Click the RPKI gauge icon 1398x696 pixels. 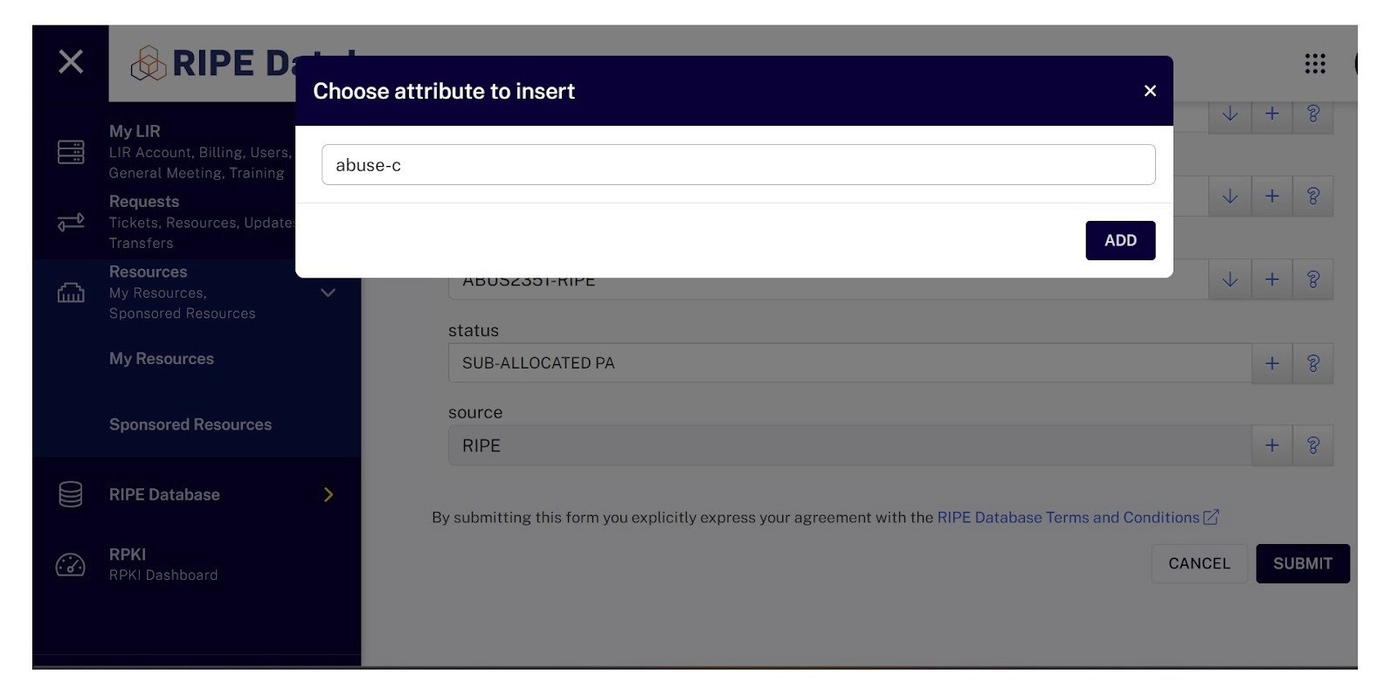point(71,565)
